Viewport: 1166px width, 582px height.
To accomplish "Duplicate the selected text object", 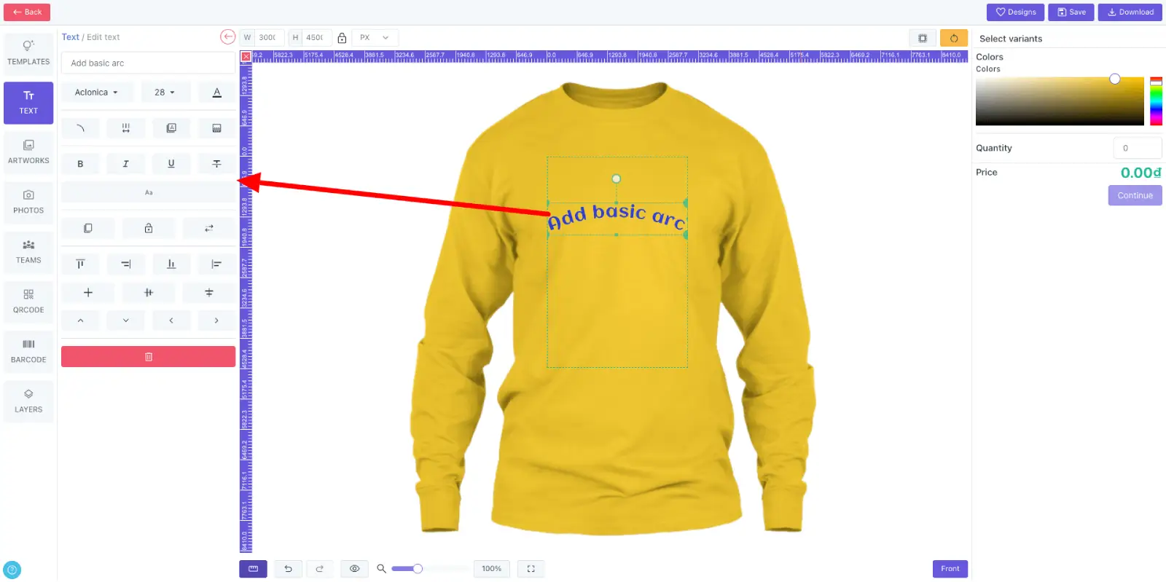I will click(87, 228).
